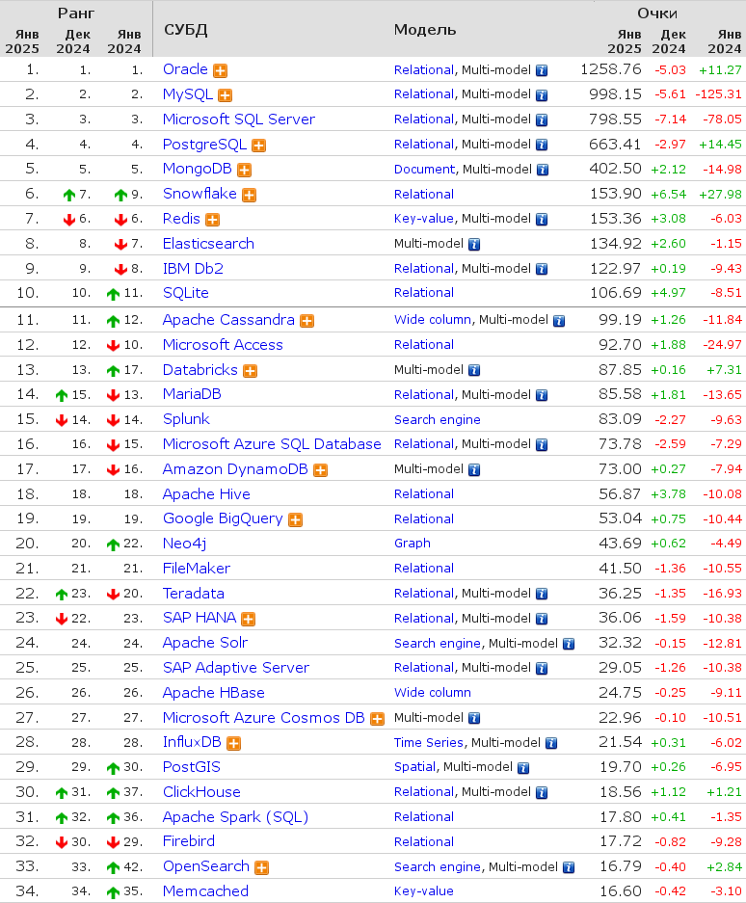The width and height of the screenshot is (746, 903).
Task: Click the info icon in the Apache Solr row
Action: click(569, 645)
